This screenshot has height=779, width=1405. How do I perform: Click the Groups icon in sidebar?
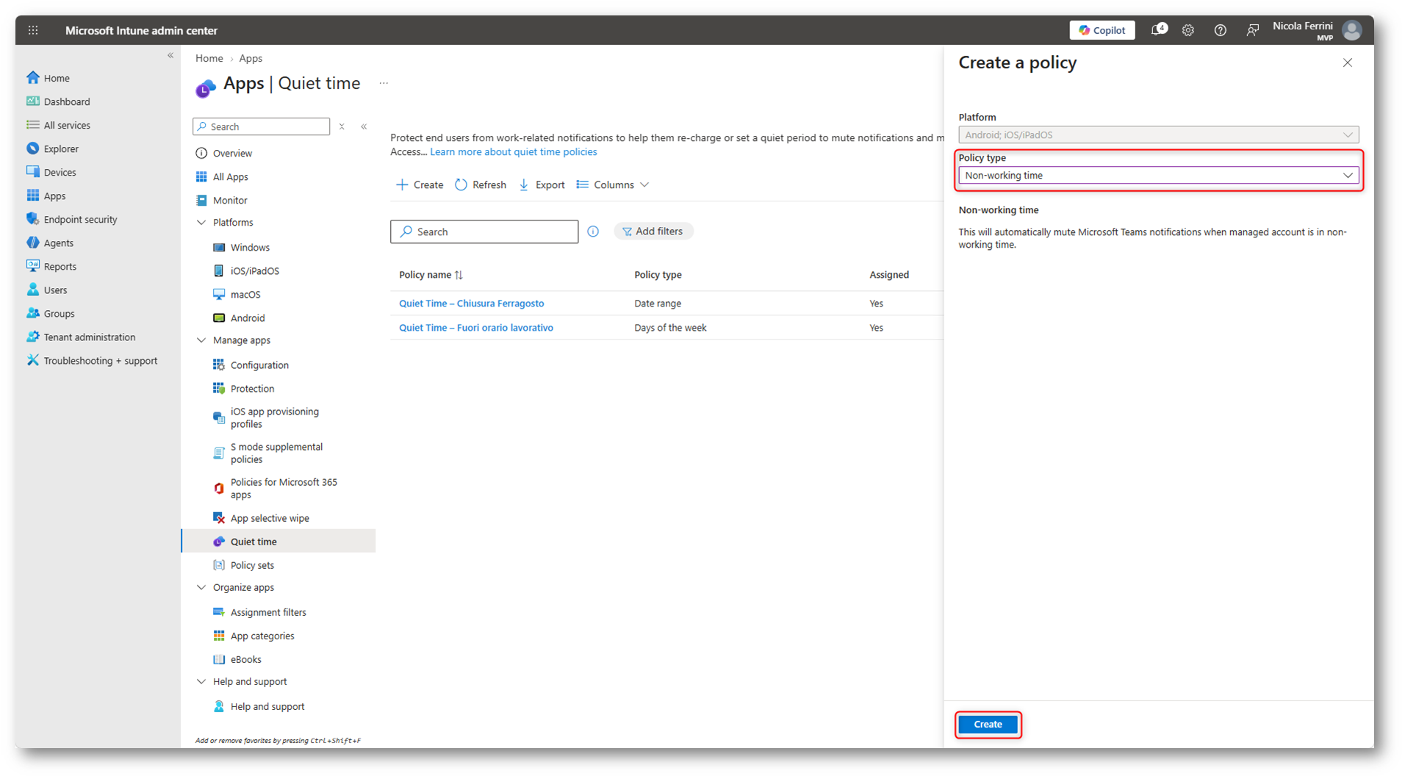(33, 313)
